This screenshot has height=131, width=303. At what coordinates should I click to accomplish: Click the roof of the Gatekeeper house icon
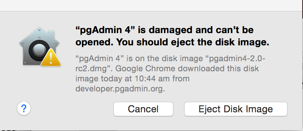pyautogui.click(x=39, y=35)
